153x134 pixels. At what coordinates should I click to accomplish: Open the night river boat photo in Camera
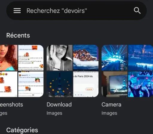coord(140,58)
